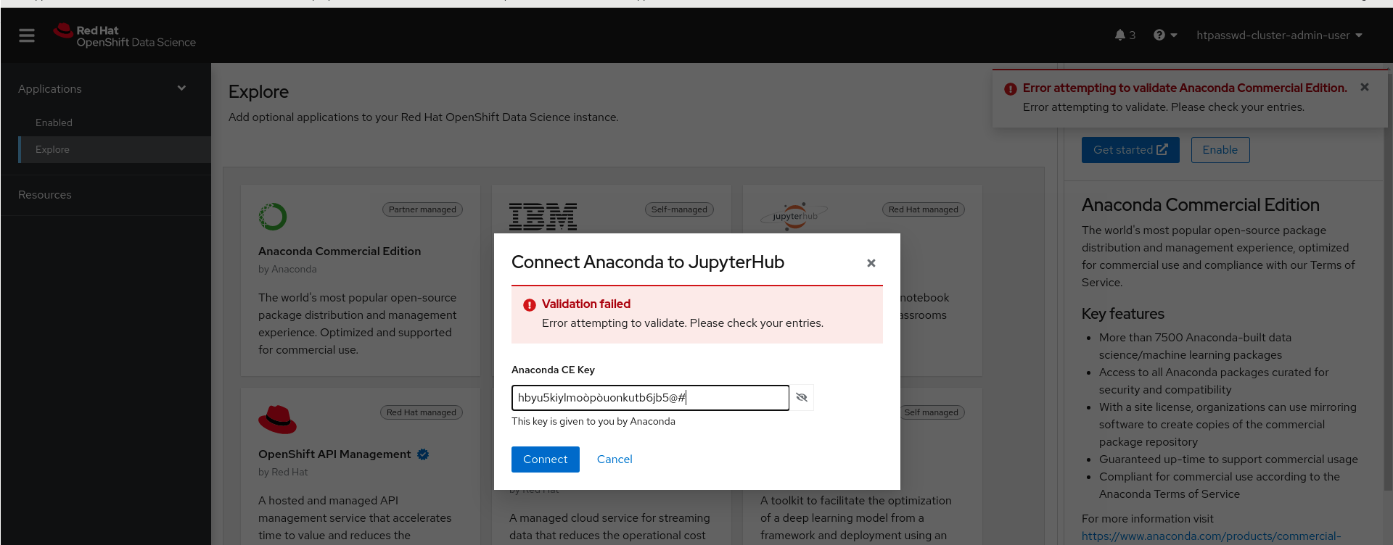Click the IBM logo card
The image size is (1393, 545).
(543, 216)
